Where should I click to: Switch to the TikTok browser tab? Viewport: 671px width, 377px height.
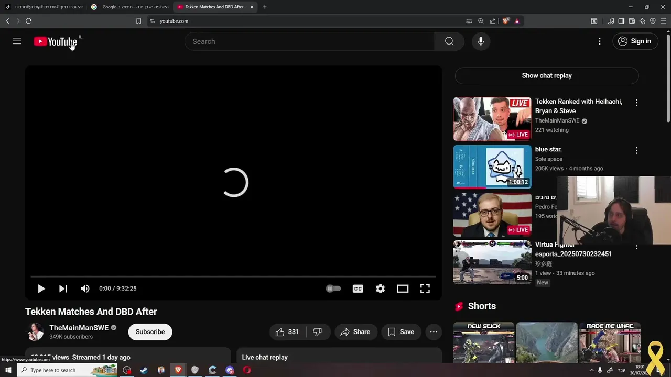pyautogui.click(x=44, y=7)
